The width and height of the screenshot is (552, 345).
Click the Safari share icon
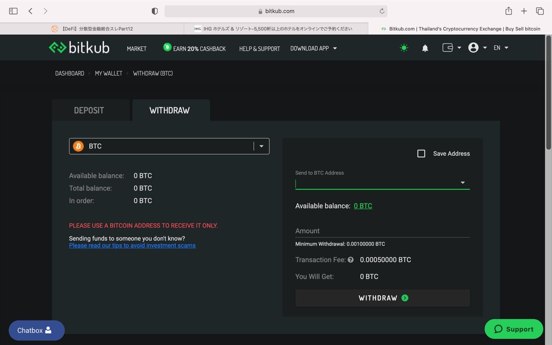click(509, 11)
